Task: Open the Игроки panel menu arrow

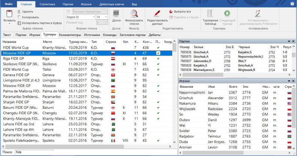Action: point(289,81)
